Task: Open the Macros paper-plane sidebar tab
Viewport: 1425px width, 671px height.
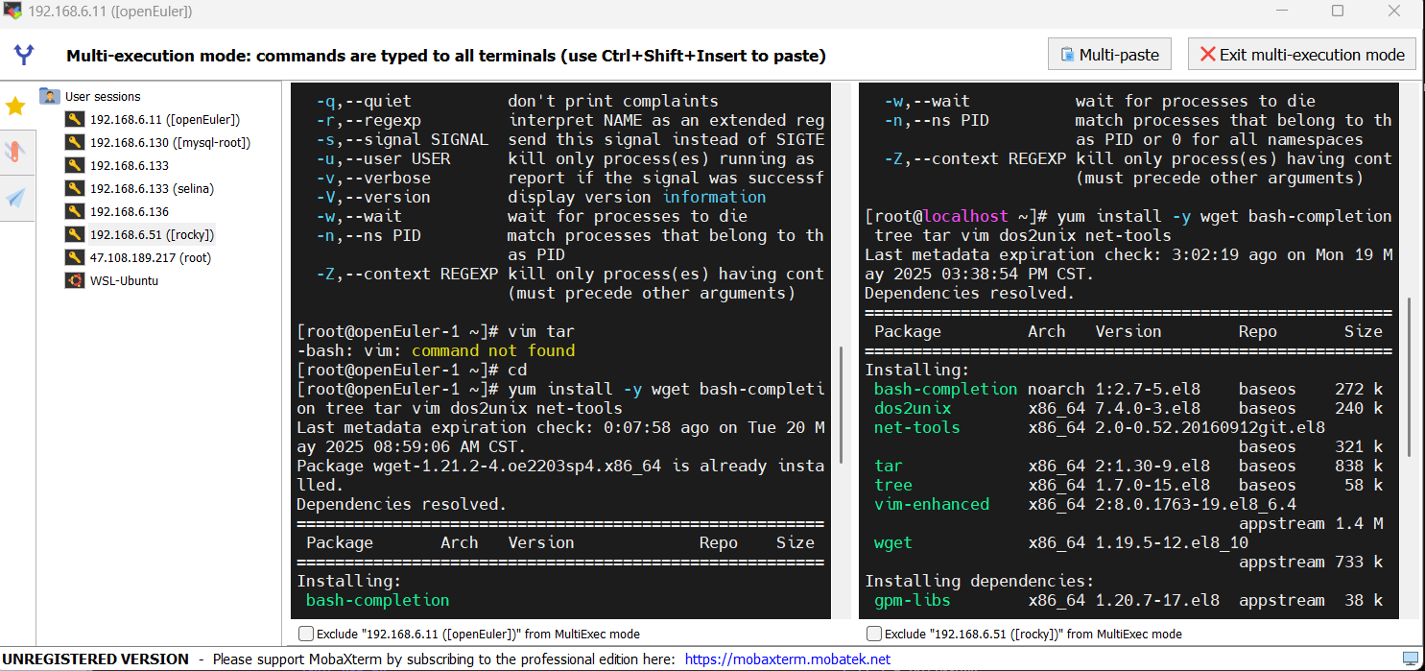Action: point(15,198)
